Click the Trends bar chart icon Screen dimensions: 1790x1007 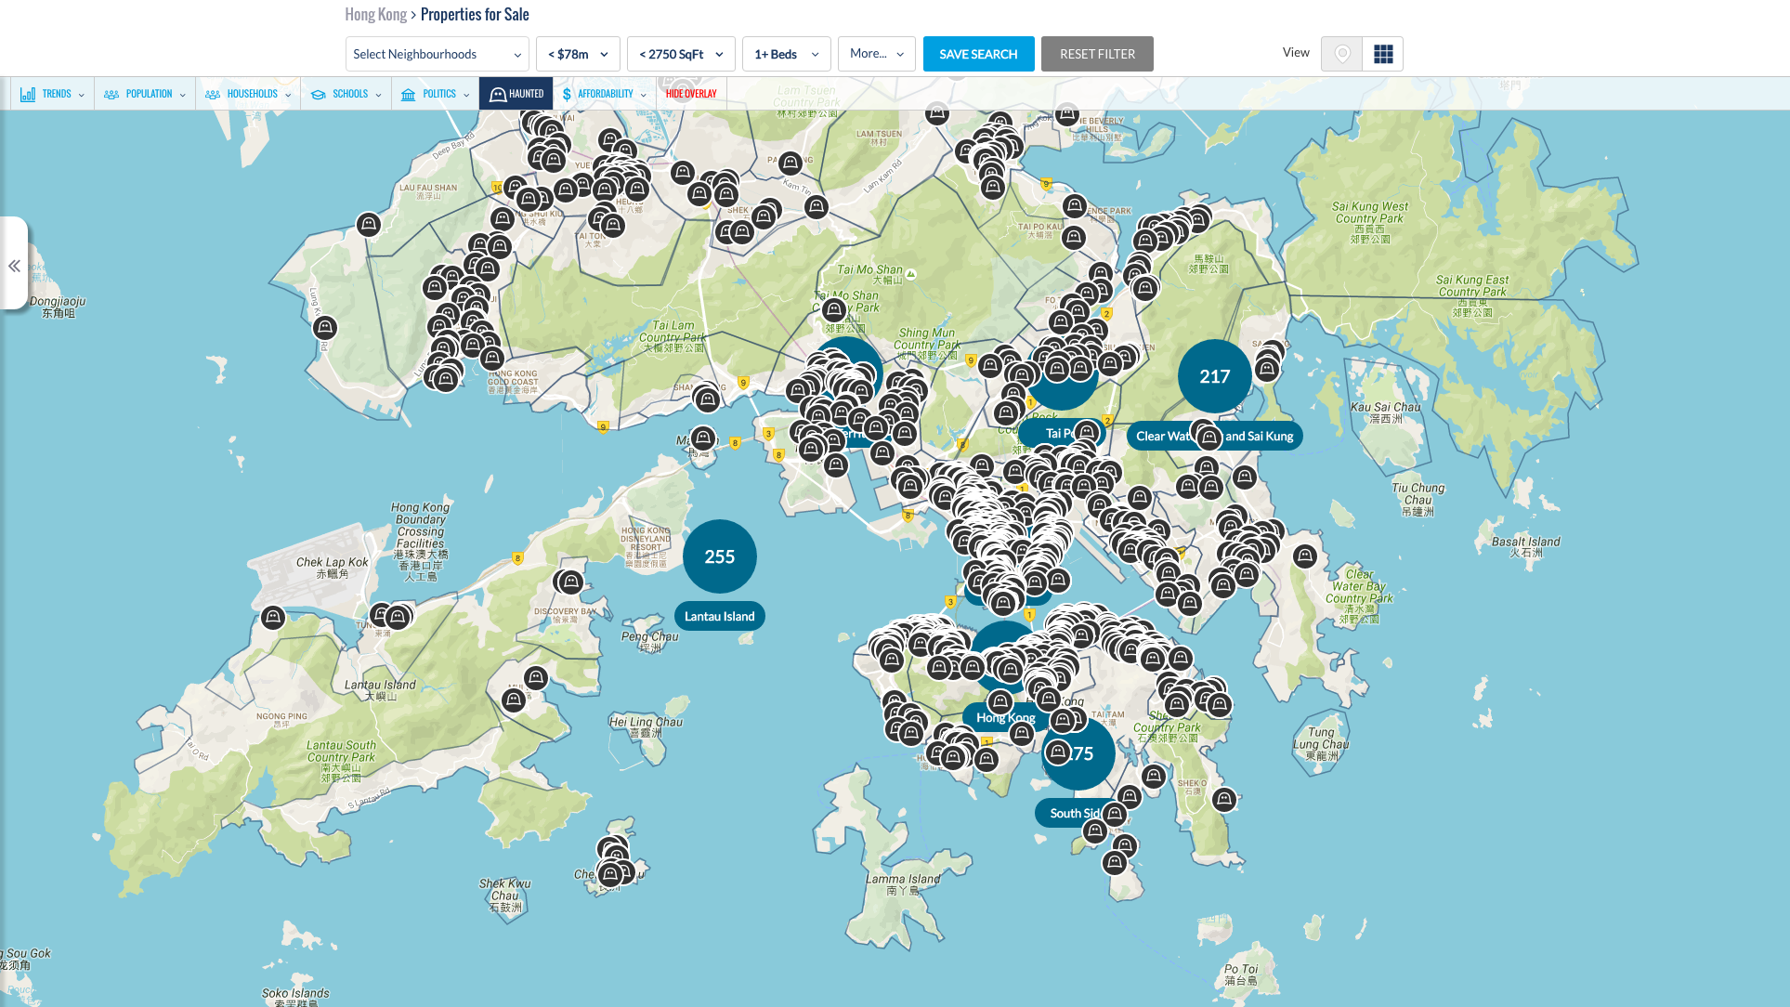[28, 94]
